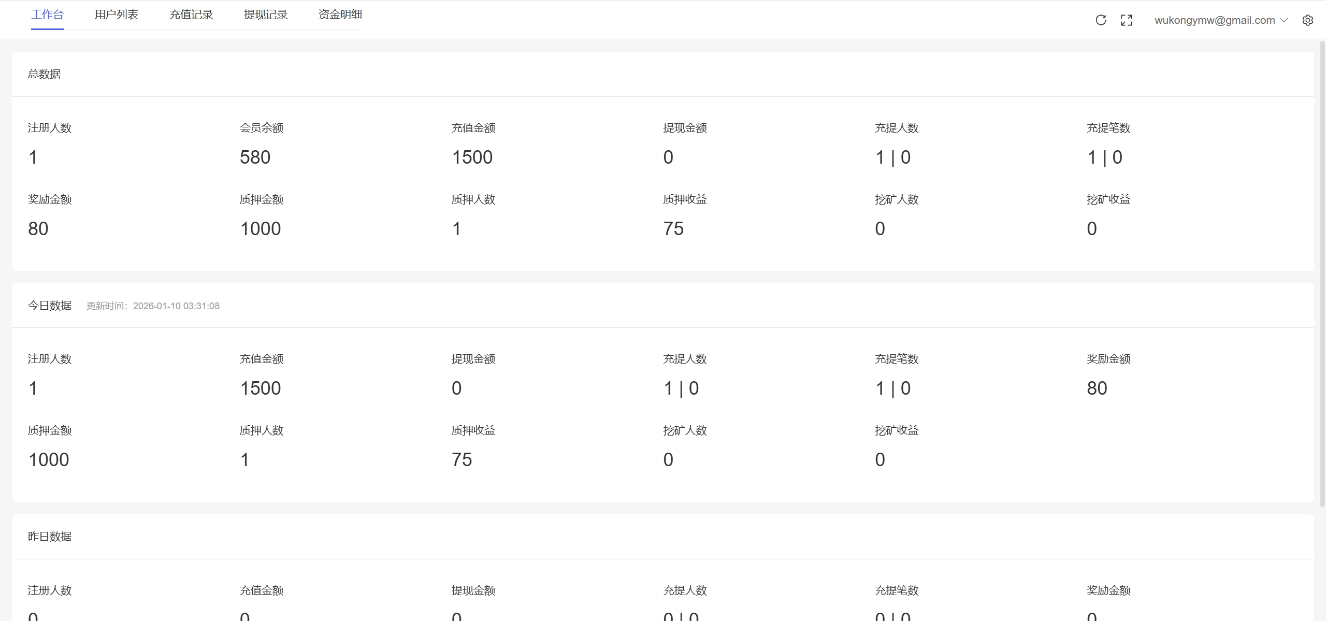Click the 总数据 card title
The width and height of the screenshot is (1326, 621).
(45, 74)
